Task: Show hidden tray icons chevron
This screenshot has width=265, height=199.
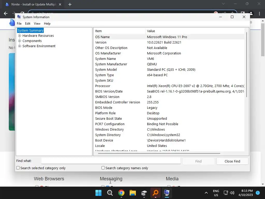Action: click(x=206, y=193)
